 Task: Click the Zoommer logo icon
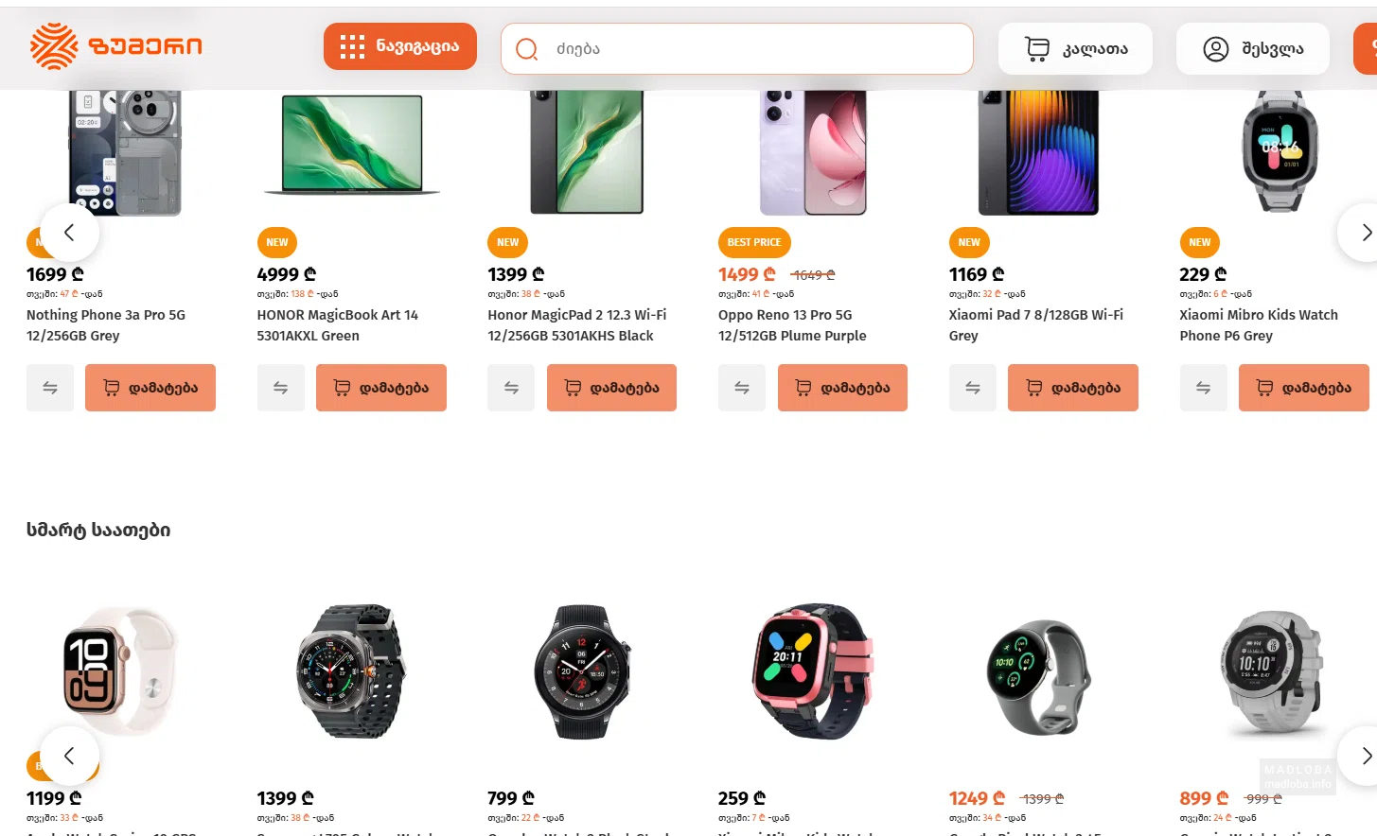54,46
